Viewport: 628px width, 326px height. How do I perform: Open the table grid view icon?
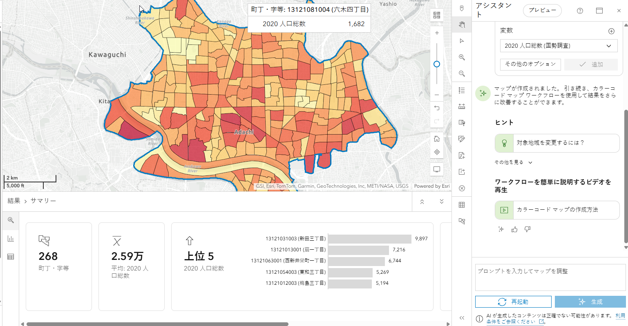(462, 205)
